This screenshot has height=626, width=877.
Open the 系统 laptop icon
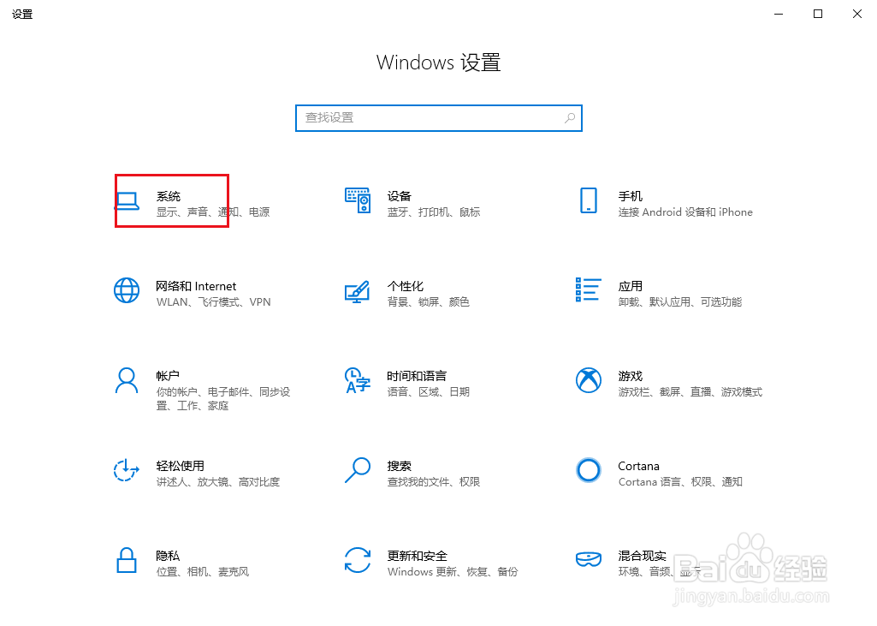[127, 201]
